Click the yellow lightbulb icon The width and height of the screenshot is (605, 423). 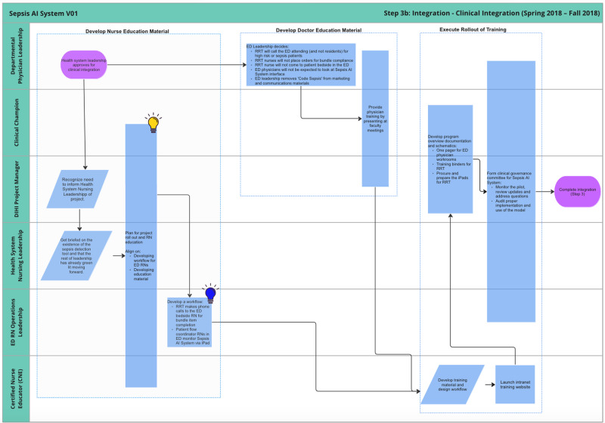[154, 124]
